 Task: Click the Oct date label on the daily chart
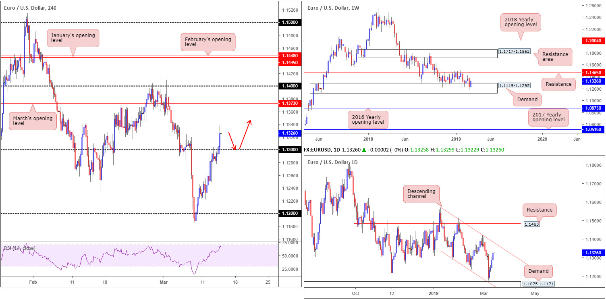pyautogui.click(x=355, y=293)
